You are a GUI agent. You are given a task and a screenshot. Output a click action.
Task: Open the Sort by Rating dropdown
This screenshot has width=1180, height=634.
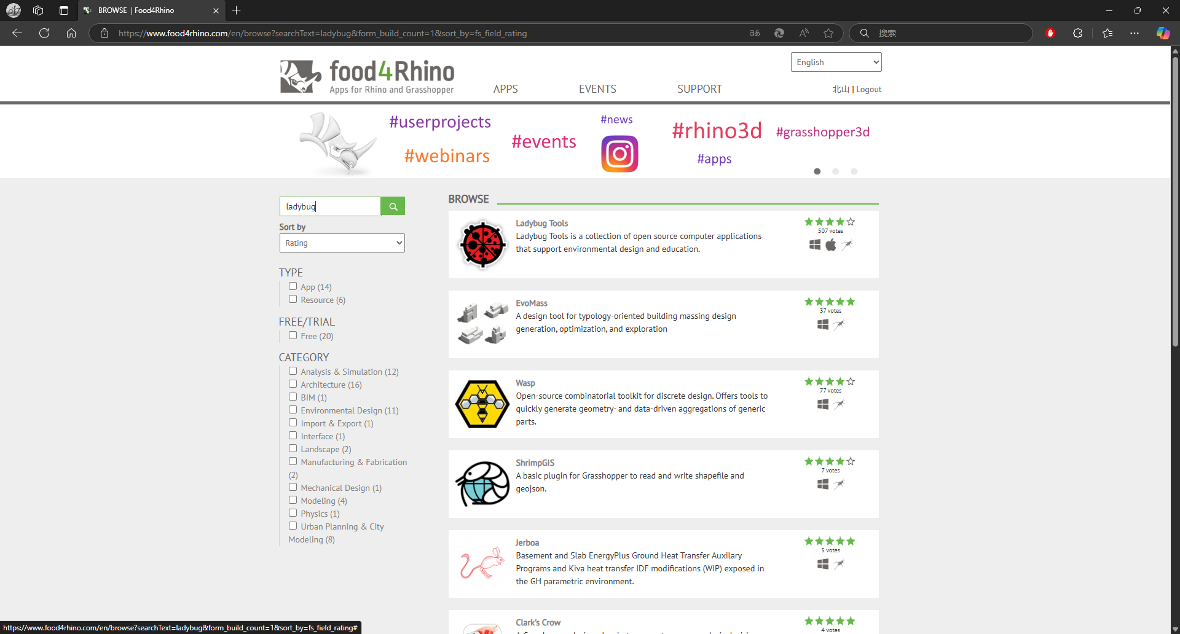(x=342, y=243)
